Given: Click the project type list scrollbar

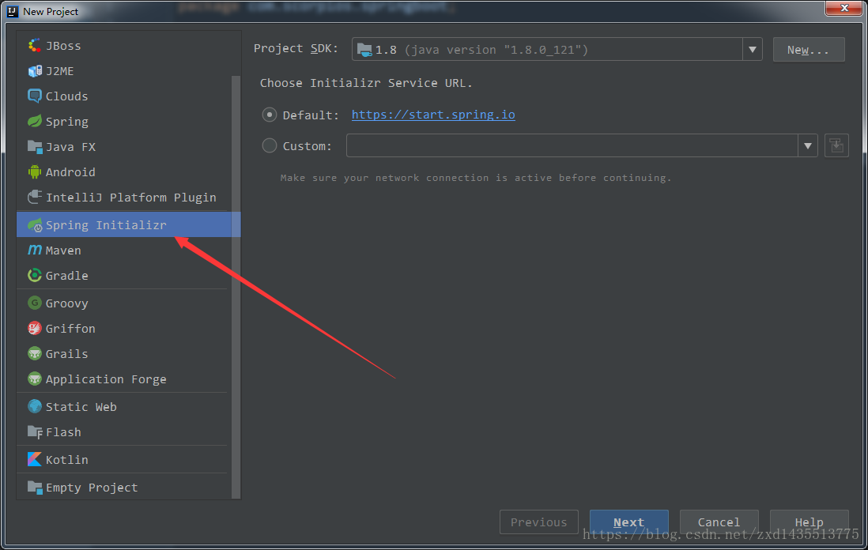Looking at the screenshot, I should coord(236,287).
